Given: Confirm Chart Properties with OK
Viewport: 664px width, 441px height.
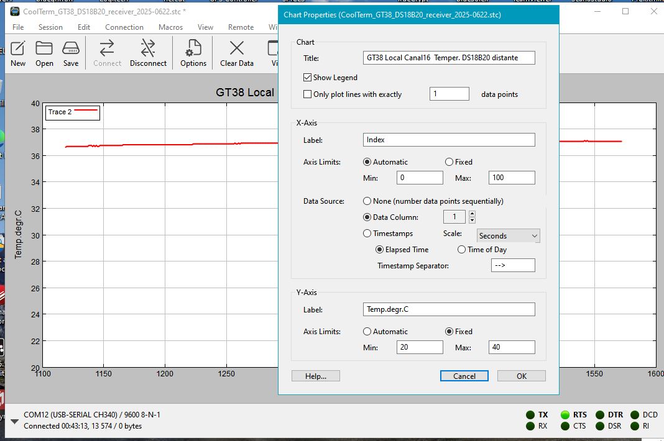Looking at the screenshot, I should [521, 376].
